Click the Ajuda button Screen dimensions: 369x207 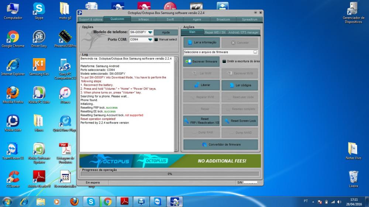pos(166,32)
